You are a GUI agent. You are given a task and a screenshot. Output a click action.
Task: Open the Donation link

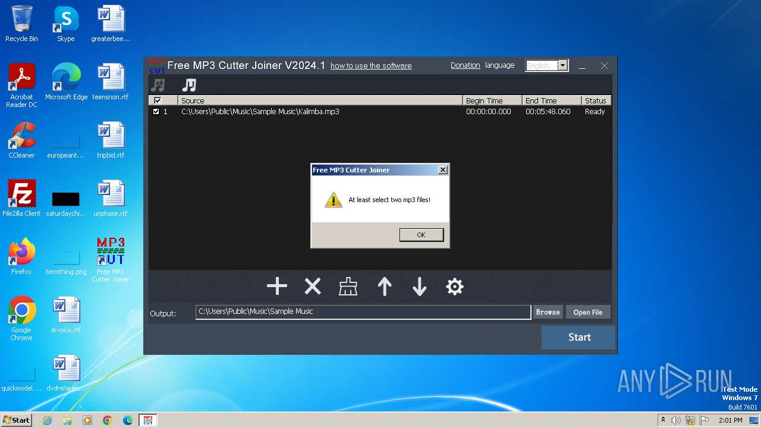click(465, 65)
